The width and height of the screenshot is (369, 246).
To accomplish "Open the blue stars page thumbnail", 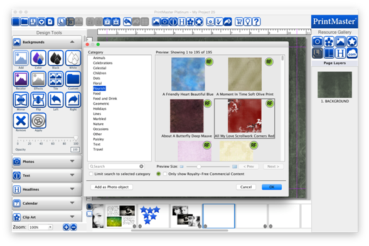I will coord(153,216).
